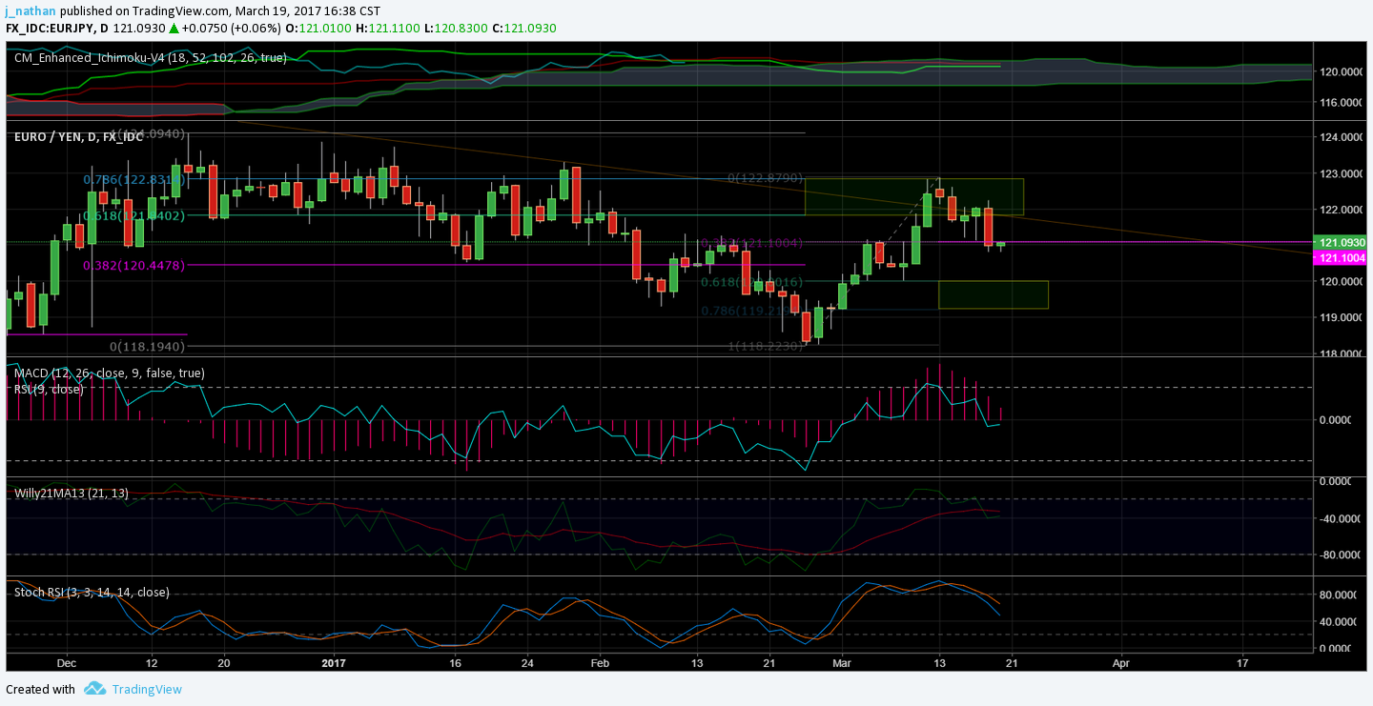
Task: Click the 2017 label on the date axis
Action: point(334,662)
